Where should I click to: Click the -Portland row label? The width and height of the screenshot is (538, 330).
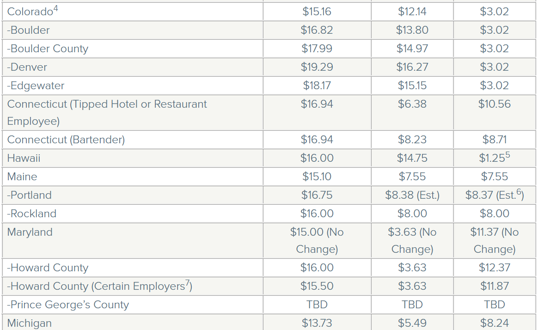(30, 195)
